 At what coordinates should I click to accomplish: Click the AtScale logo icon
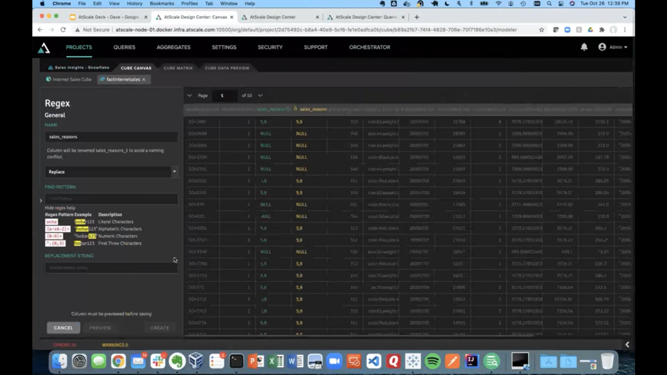[44, 48]
